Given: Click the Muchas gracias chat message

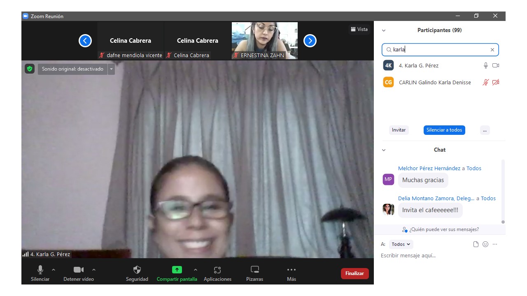Looking at the screenshot, I should coord(423,180).
